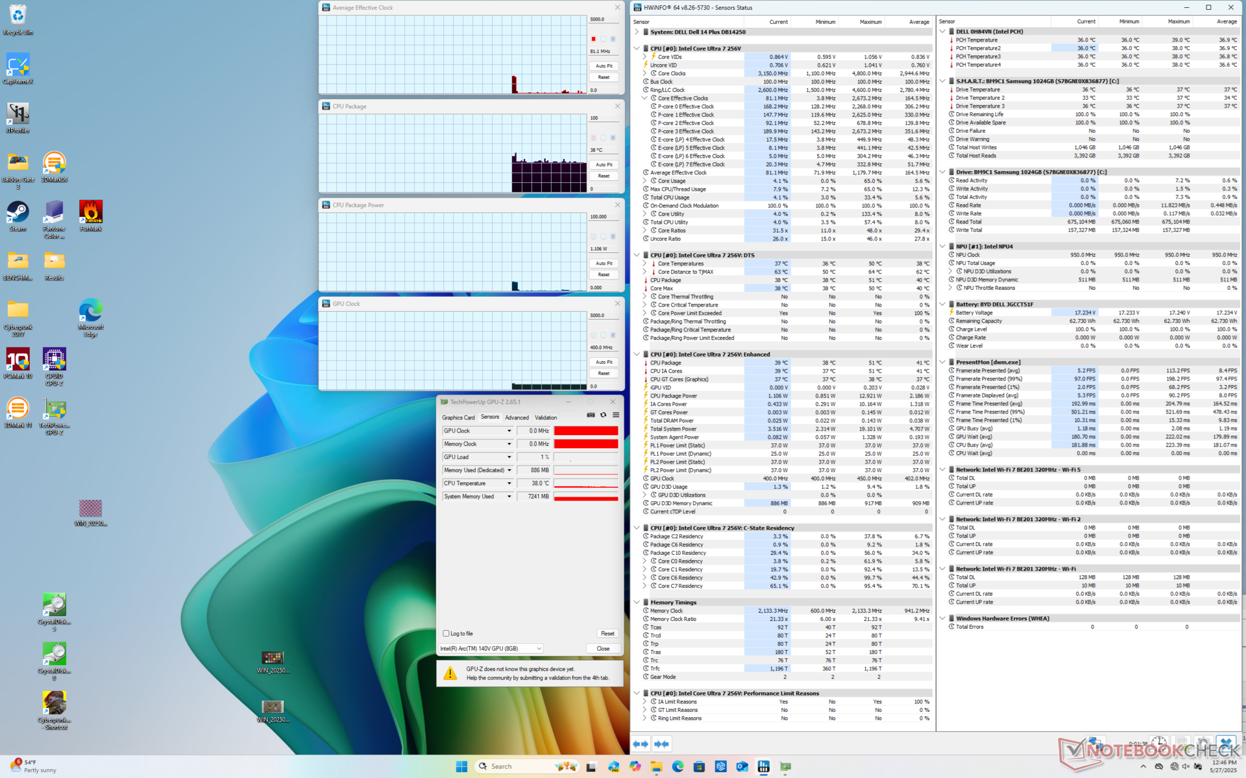
Task: Open the GPU Load sensor dropdown in GPU-Z
Action: (509, 457)
